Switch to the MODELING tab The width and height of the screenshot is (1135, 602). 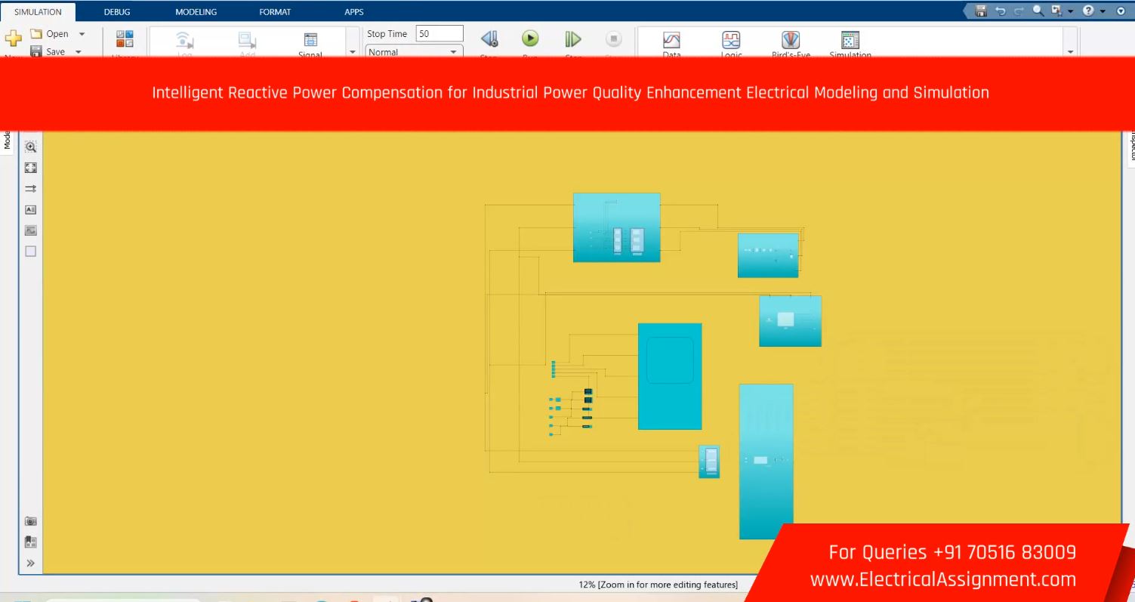(196, 12)
